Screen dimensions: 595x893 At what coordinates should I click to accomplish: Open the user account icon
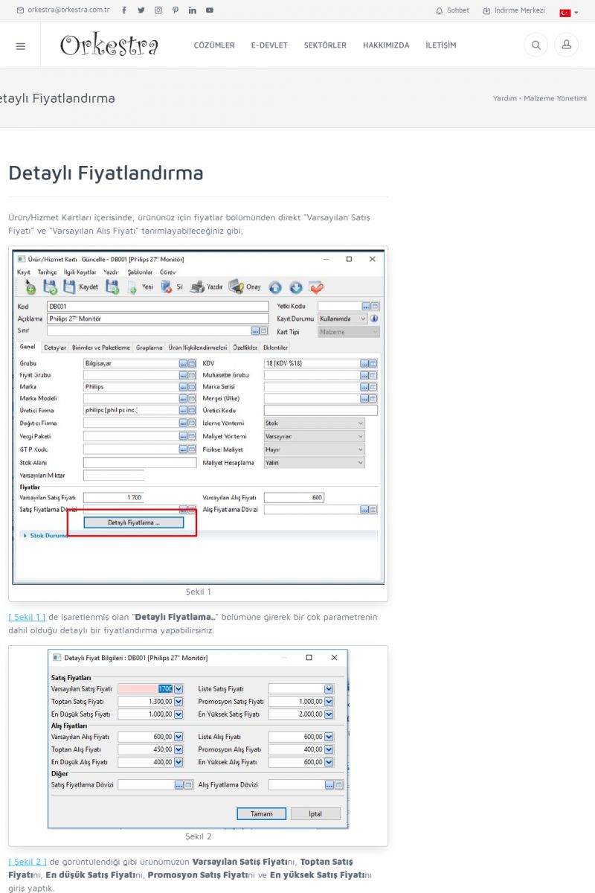point(566,45)
